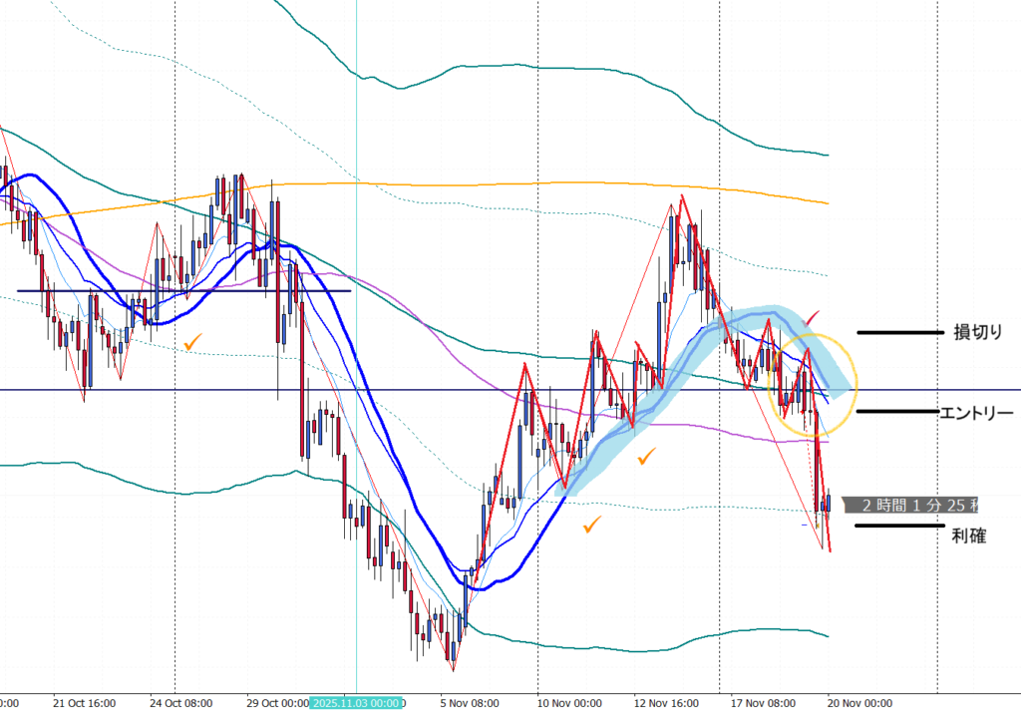This screenshot has width=1021, height=713.
Task: Select the black line beside 損切り
Action: (898, 332)
